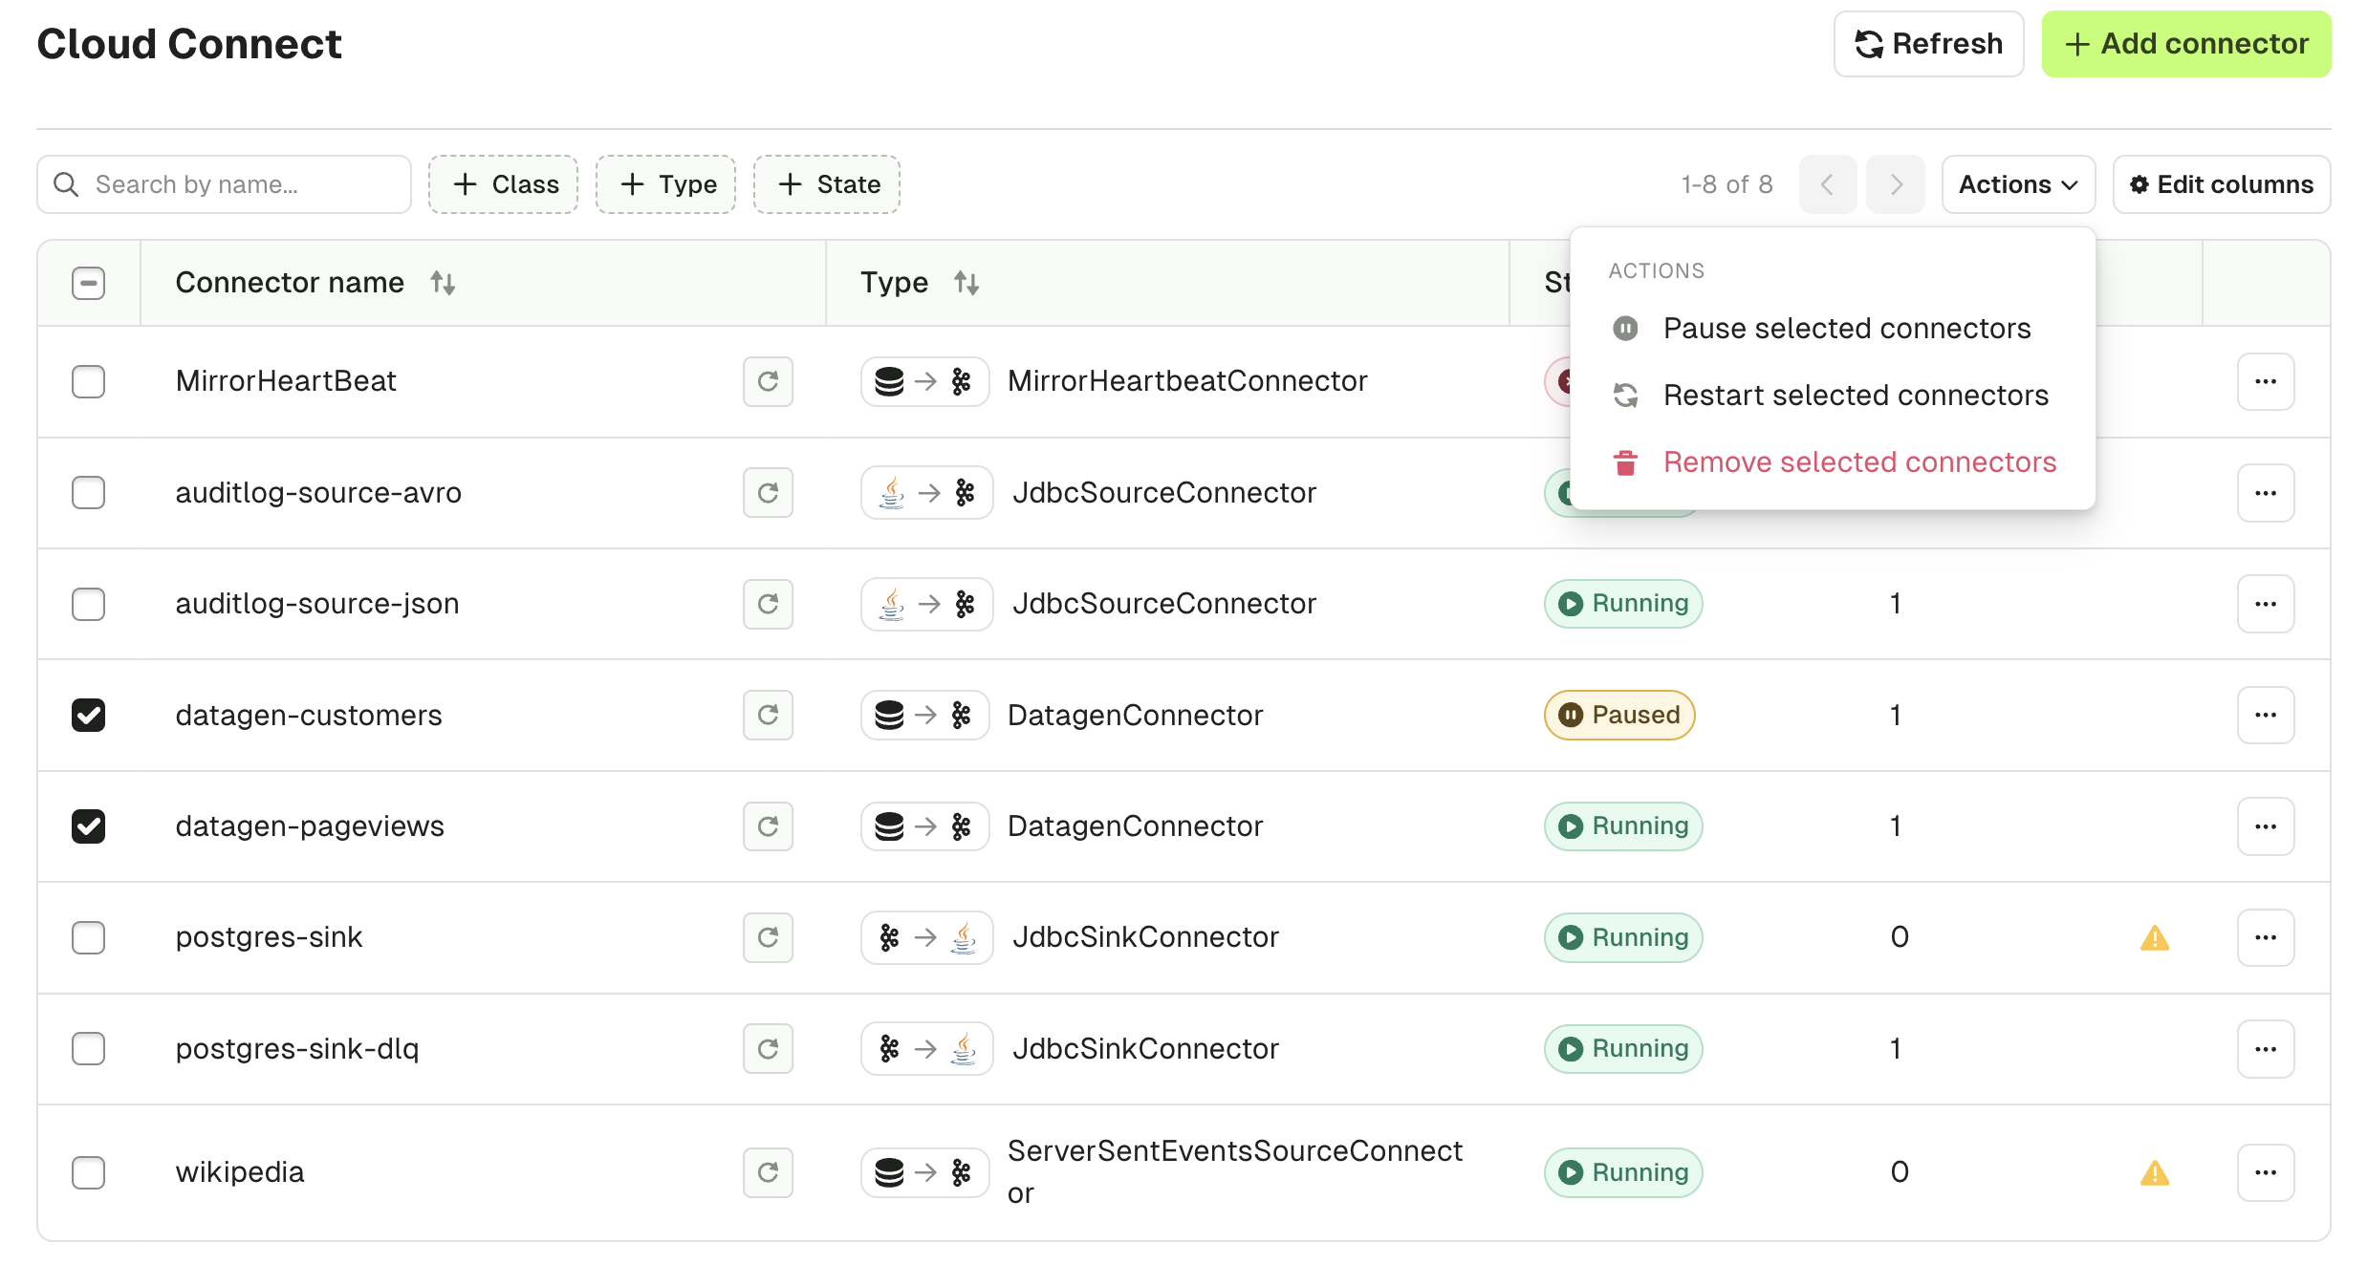Open the more-options menu for wikipedia
Screen dimensions: 2367x1265
pos(2265,1172)
